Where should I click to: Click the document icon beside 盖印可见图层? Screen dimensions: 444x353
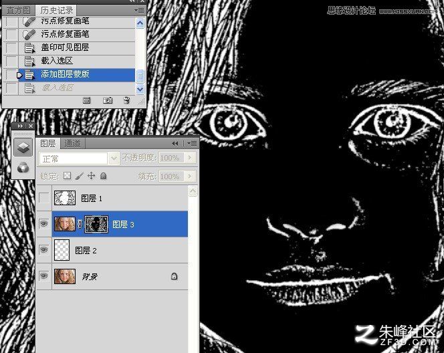click(29, 48)
